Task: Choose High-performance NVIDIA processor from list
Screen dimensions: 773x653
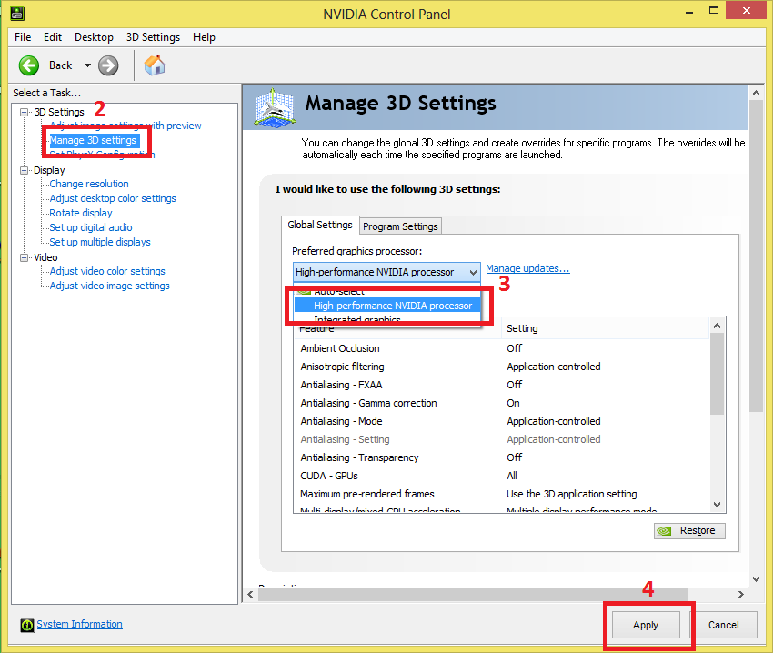Action: (x=387, y=306)
